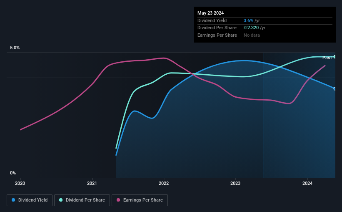Click the pink Earnings Per Share legend dot
The width and height of the screenshot is (342, 212).
point(118,200)
